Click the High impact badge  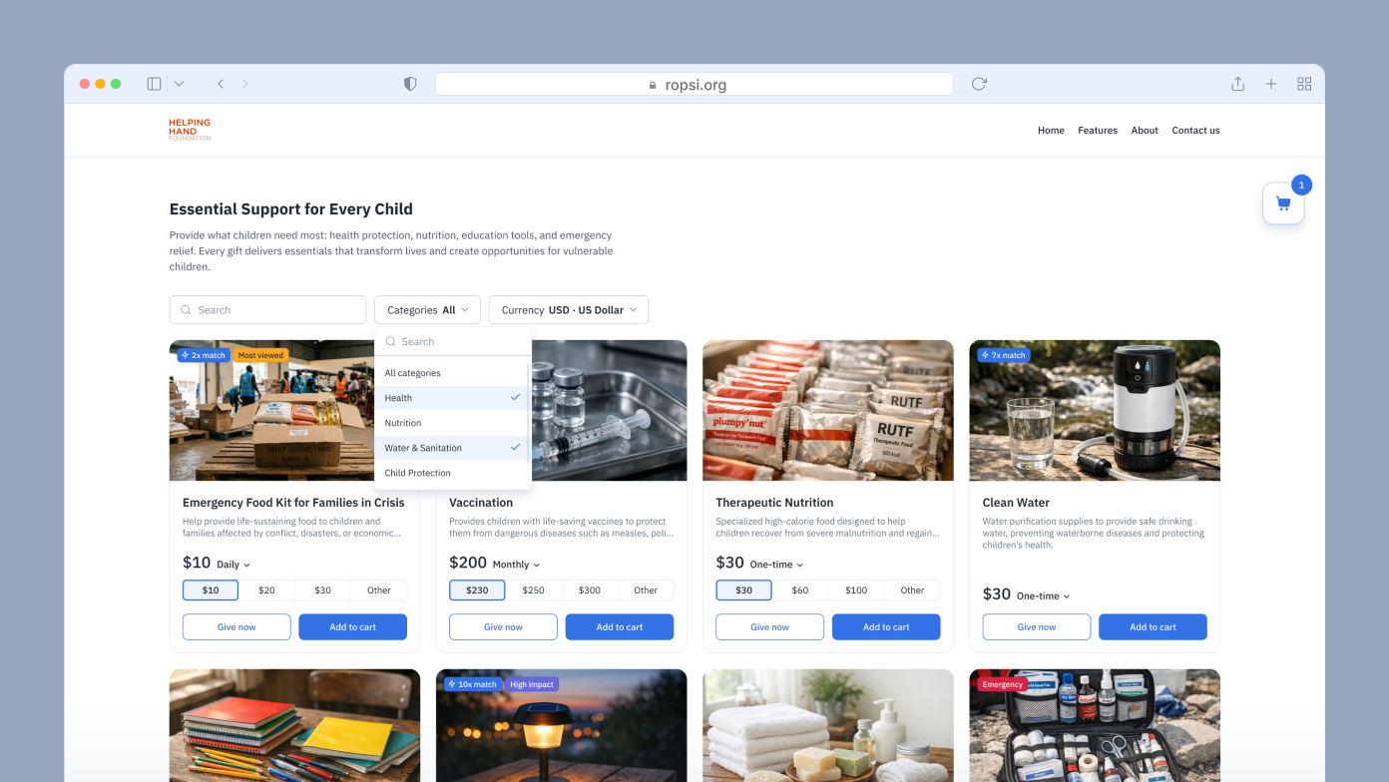pos(532,684)
